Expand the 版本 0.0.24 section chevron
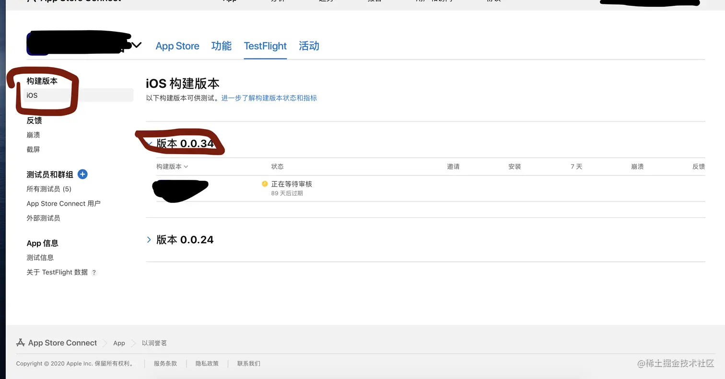725x379 pixels. click(149, 239)
